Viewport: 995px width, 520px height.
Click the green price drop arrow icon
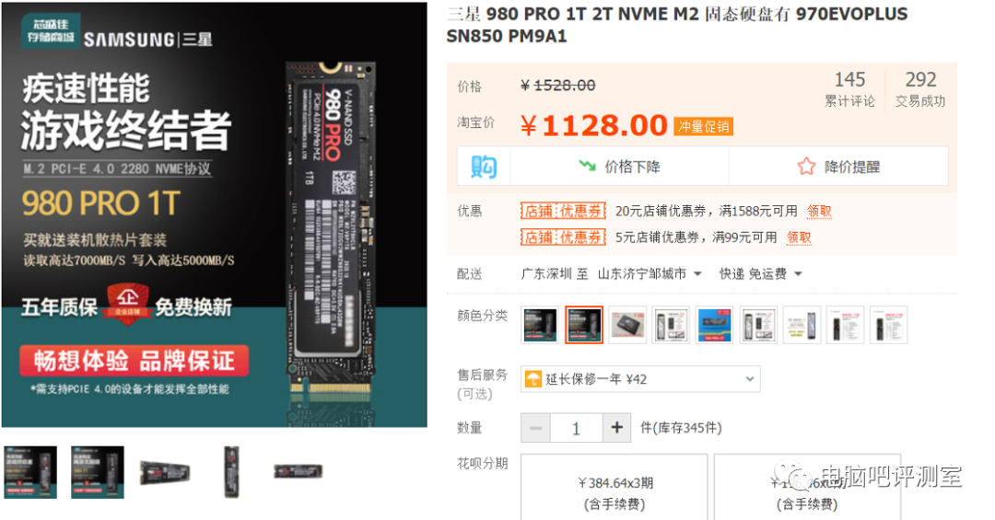pyautogui.click(x=587, y=167)
